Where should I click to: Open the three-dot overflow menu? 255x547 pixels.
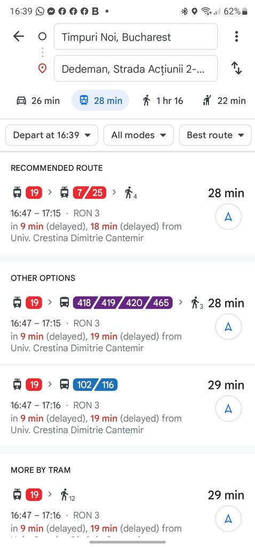click(236, 36)
